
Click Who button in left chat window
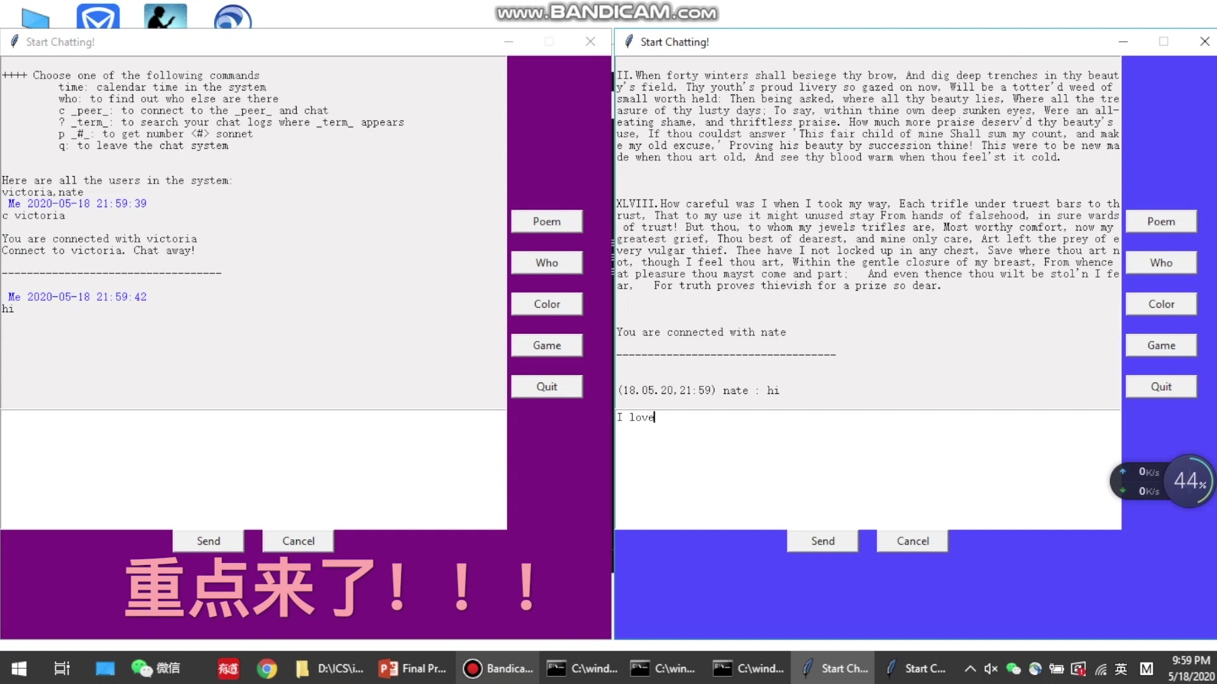[x=546, y=263]
